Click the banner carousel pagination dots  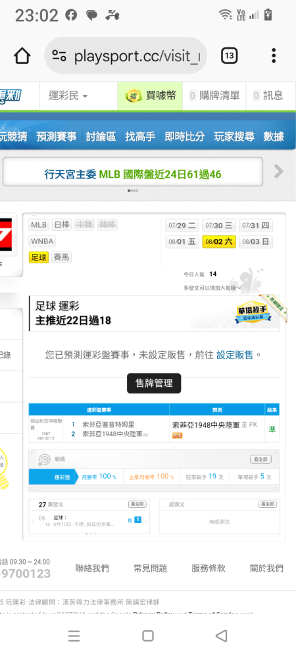132,191
